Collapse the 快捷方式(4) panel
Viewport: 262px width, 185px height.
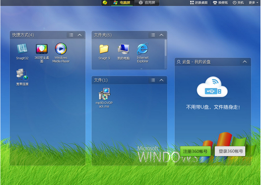coord(80,35)
